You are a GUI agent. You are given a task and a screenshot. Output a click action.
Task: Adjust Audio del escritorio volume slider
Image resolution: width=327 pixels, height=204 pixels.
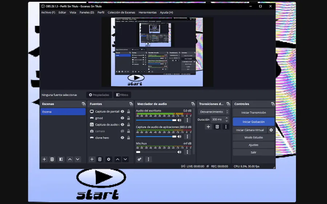[156, 120]
